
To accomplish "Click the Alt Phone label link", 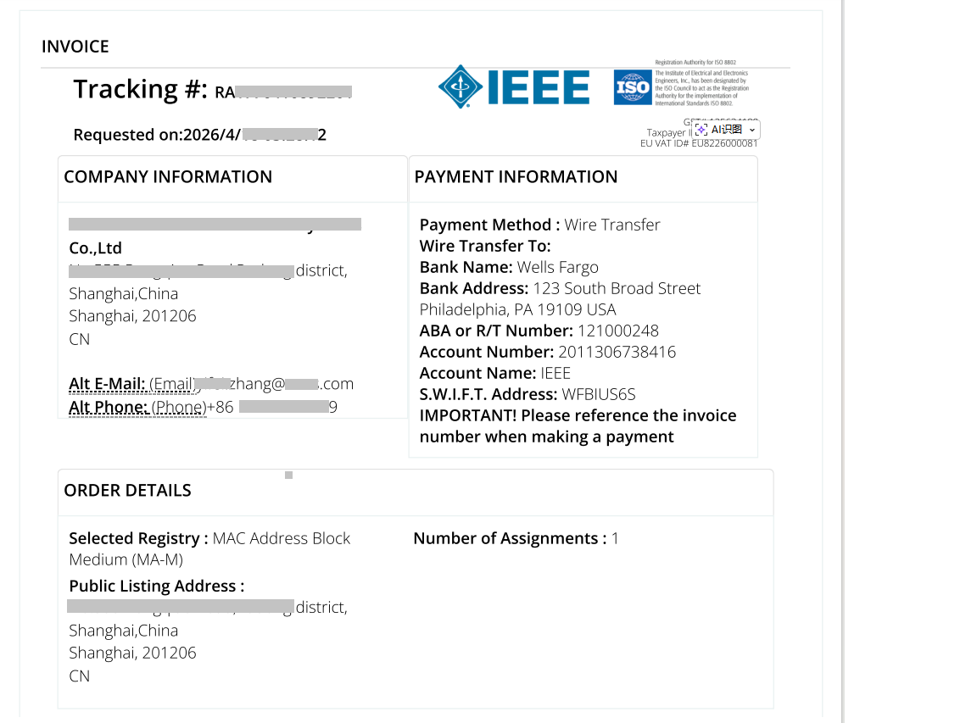I will [109, 407].
